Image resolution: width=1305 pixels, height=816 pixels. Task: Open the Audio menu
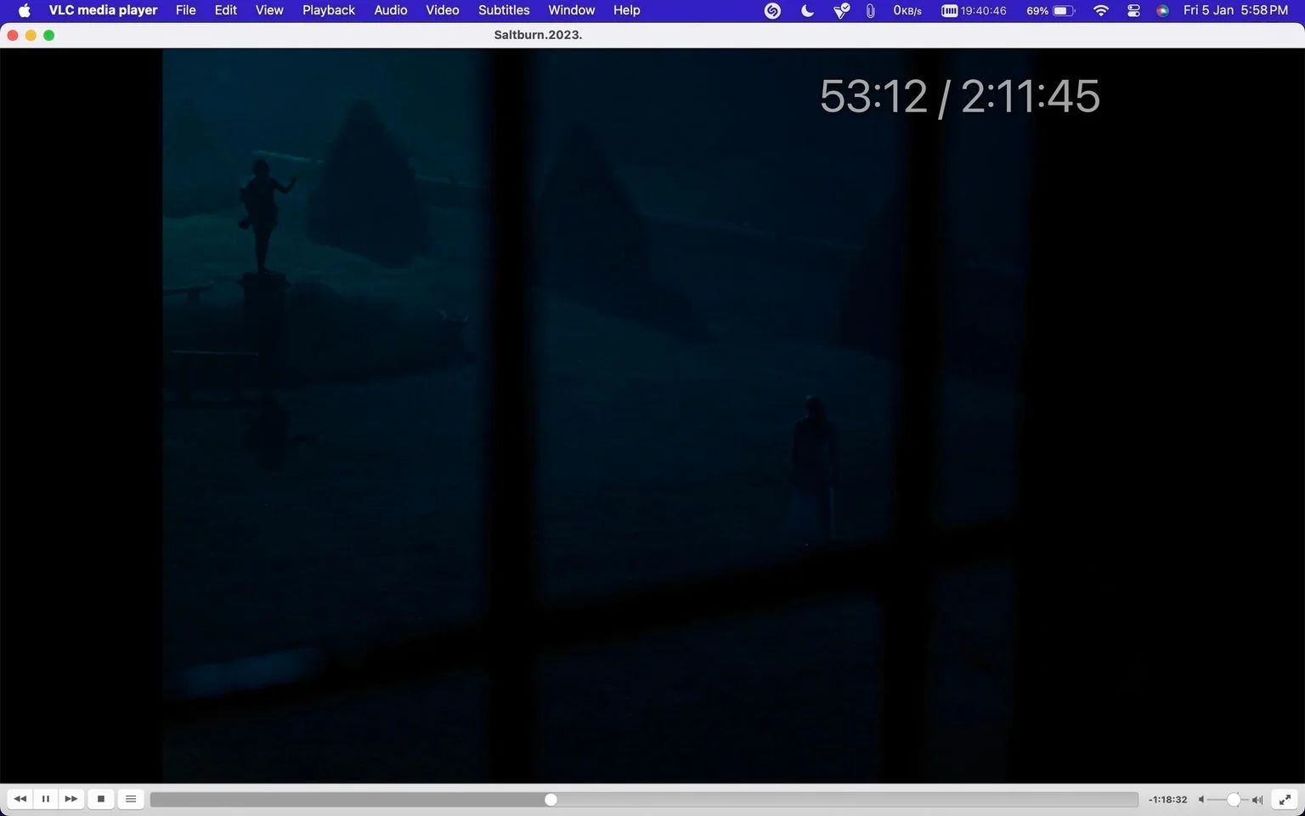(391, 10)
